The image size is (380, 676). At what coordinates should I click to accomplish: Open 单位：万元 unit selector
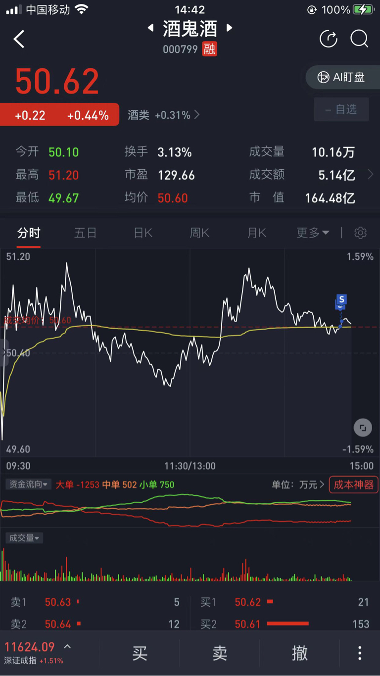[298, 484]
